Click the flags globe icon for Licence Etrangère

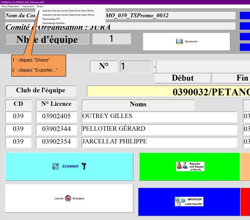pos(68,198)
